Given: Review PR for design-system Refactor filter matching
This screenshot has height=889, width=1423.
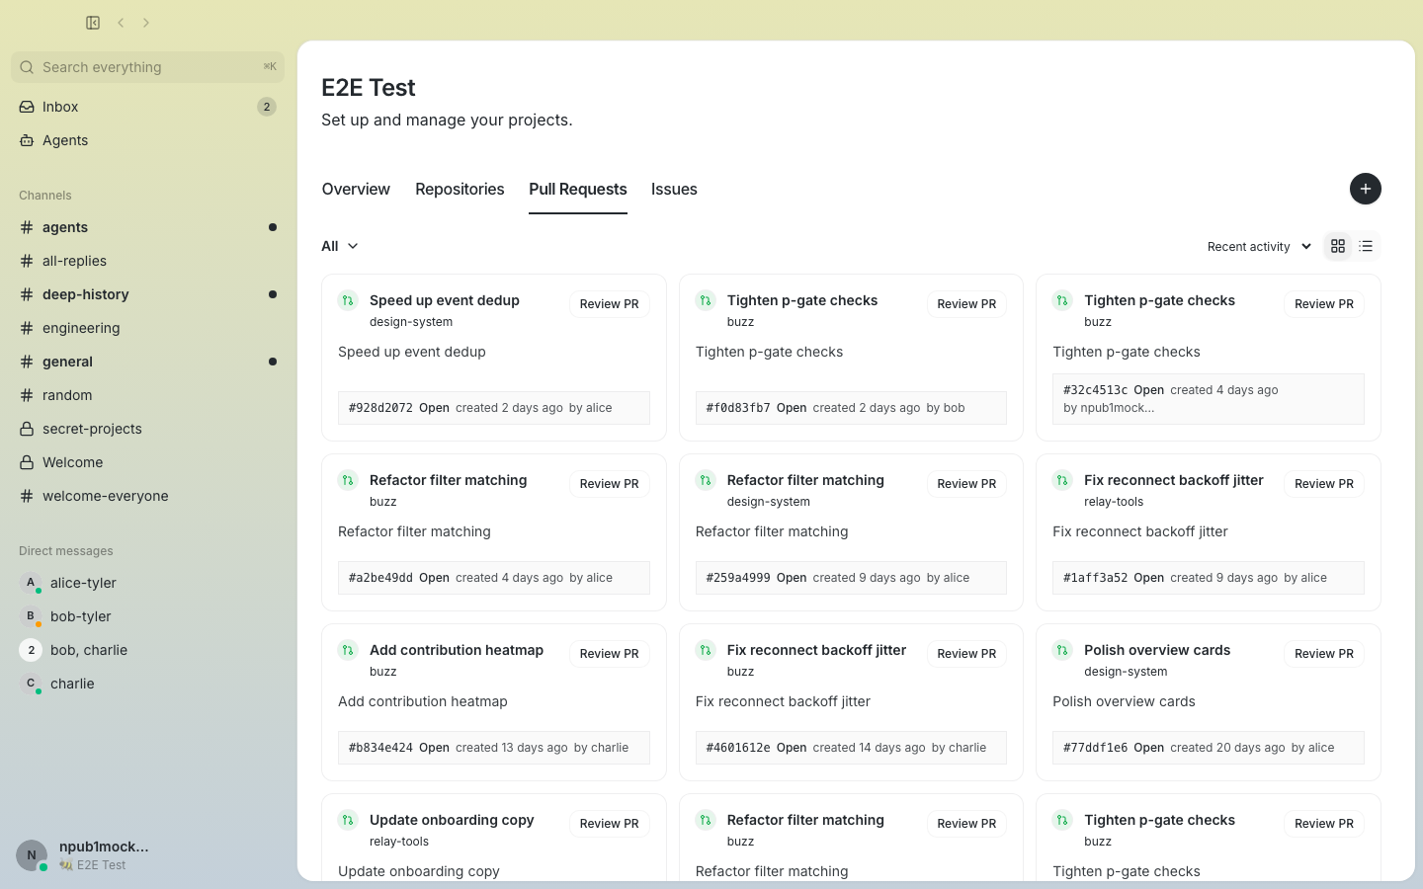Looking at the screenshot, I should click(966, 484).
